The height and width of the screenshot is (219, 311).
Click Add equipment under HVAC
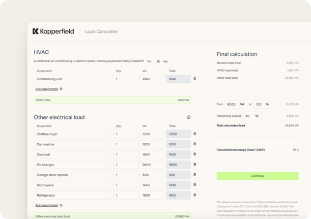click(x=46, y=89)
